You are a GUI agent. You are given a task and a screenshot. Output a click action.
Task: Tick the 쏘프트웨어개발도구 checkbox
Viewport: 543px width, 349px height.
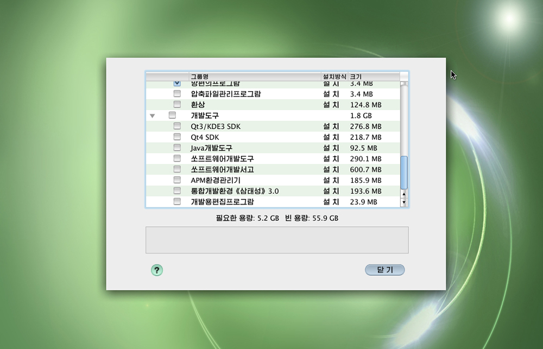tap(177, 158)
